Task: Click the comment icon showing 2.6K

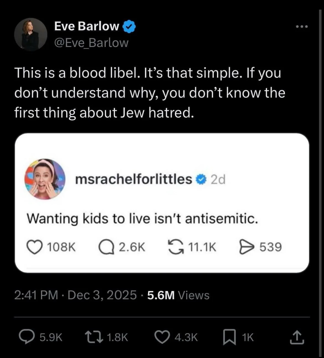Action: point(107,247)
